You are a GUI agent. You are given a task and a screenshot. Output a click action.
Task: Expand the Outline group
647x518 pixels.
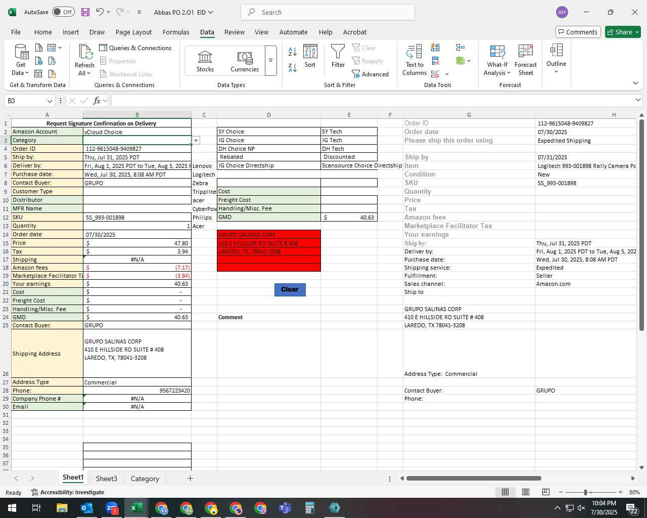pos(556,59)
